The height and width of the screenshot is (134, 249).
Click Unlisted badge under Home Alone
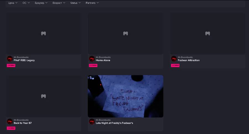[x=93, y=65]
